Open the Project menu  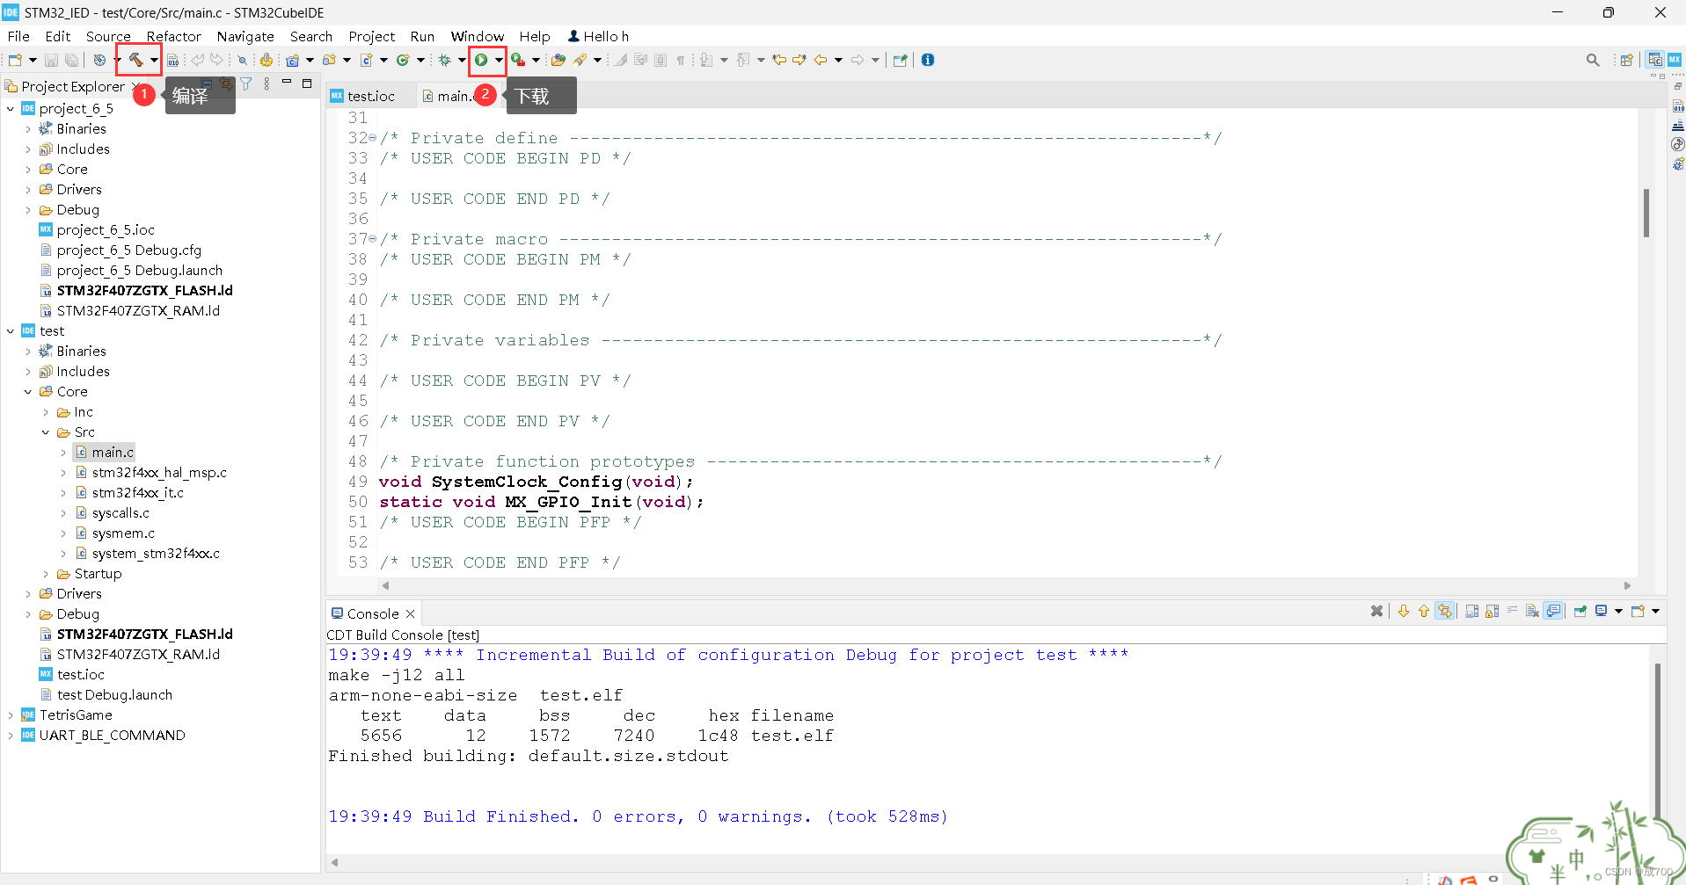click(x=372, y=36)
